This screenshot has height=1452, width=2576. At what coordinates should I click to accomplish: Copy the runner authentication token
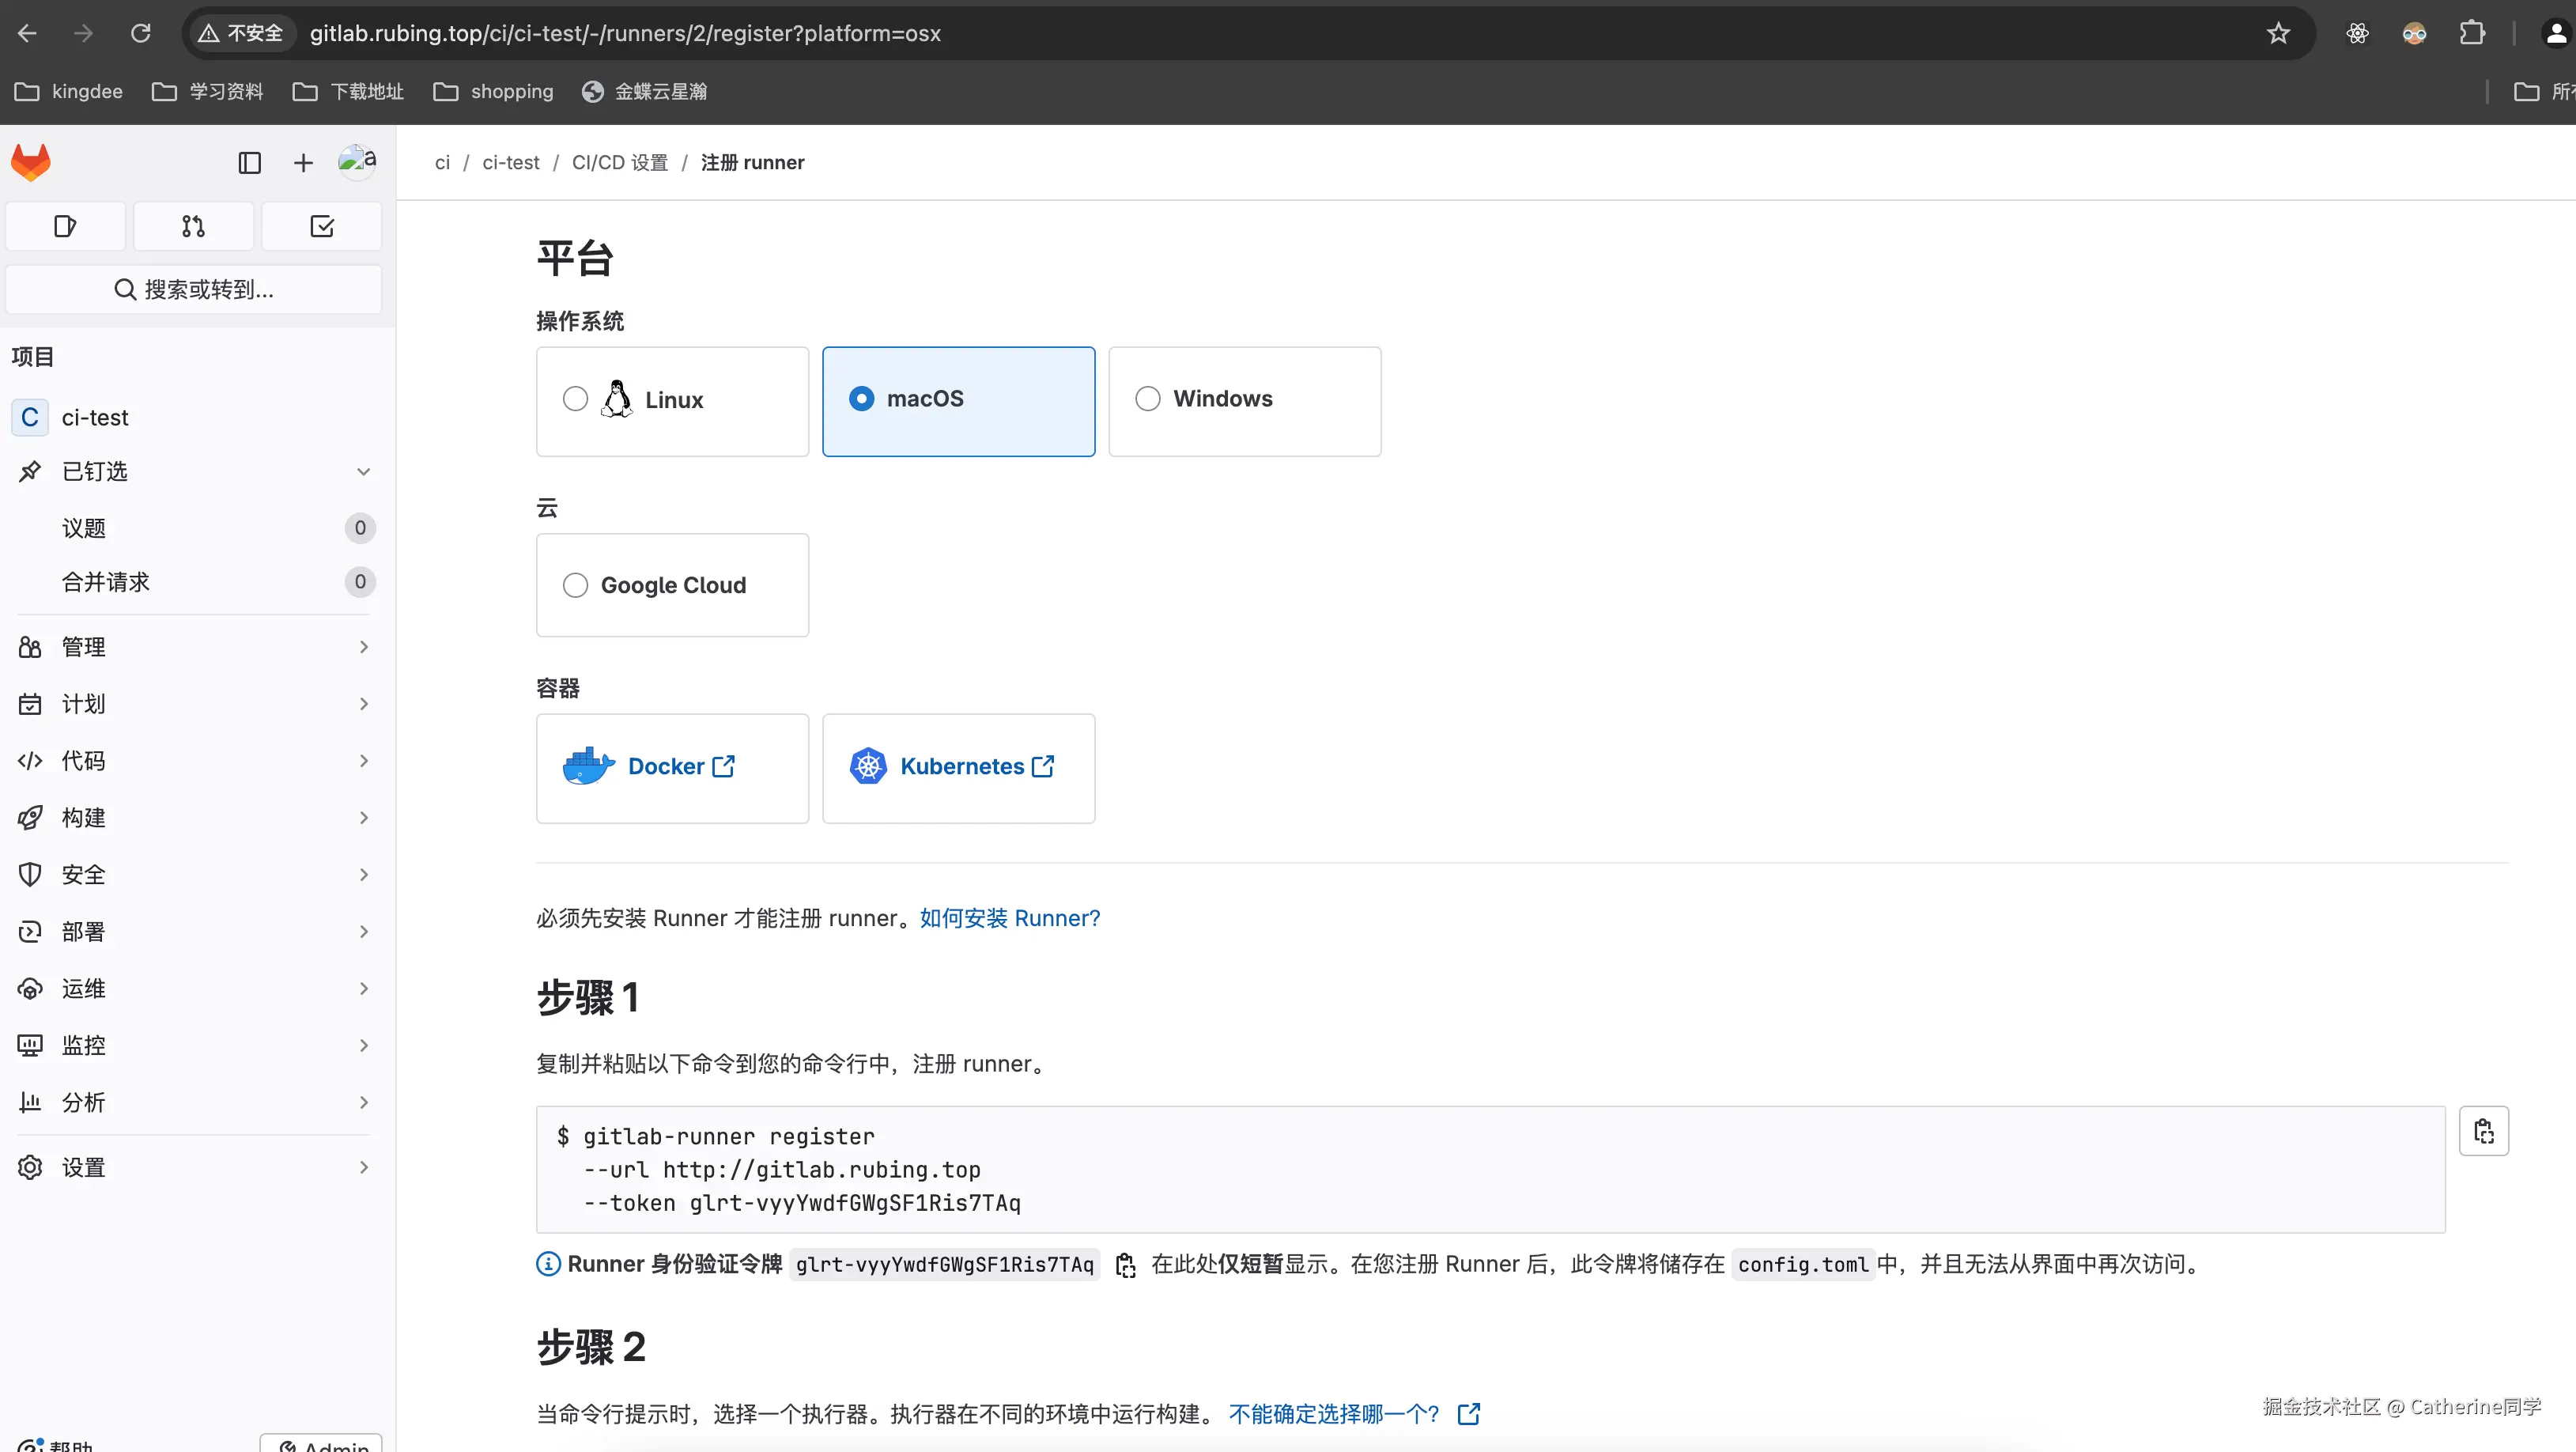point(1125,1265)
